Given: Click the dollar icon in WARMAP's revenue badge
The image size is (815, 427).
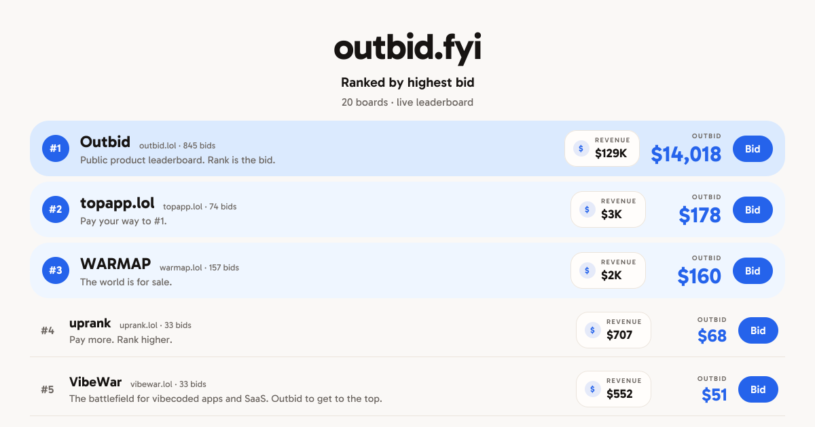Looking at the screenshot, I should [x=587, y=270].
